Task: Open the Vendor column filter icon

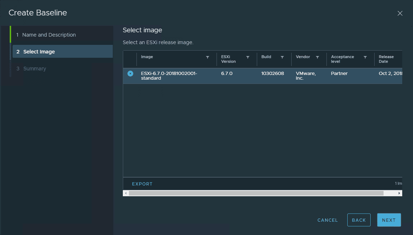Action: [317, 57]
